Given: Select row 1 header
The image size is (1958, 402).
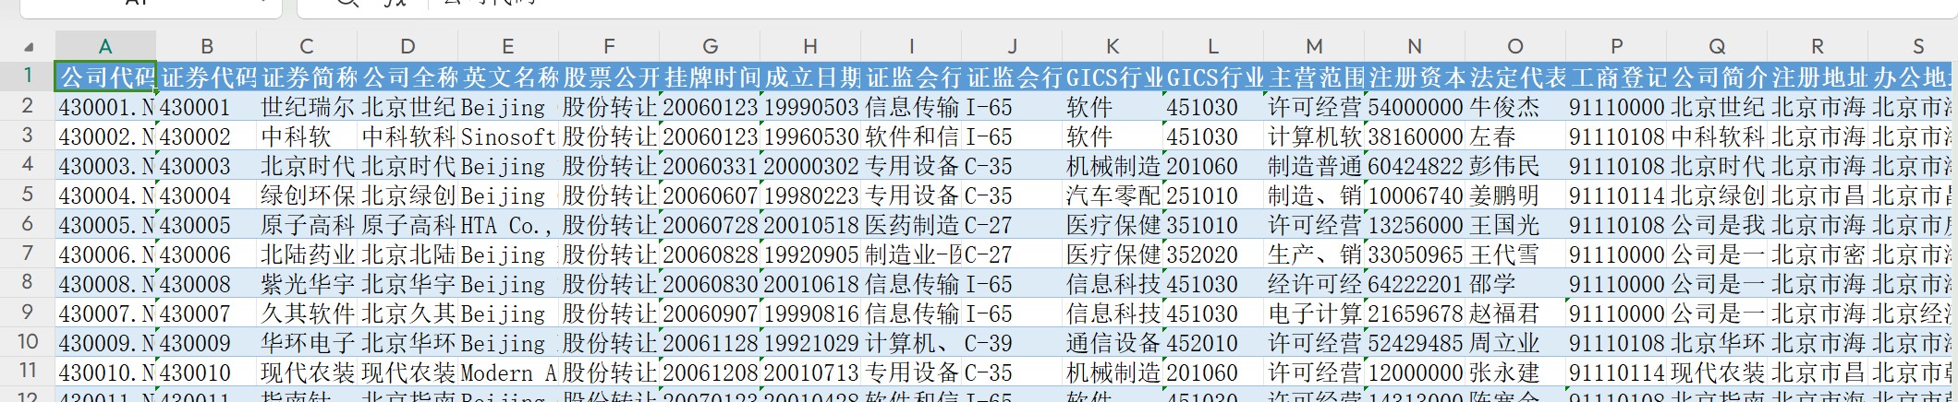Looking at the screenshot, I should 28,76.
